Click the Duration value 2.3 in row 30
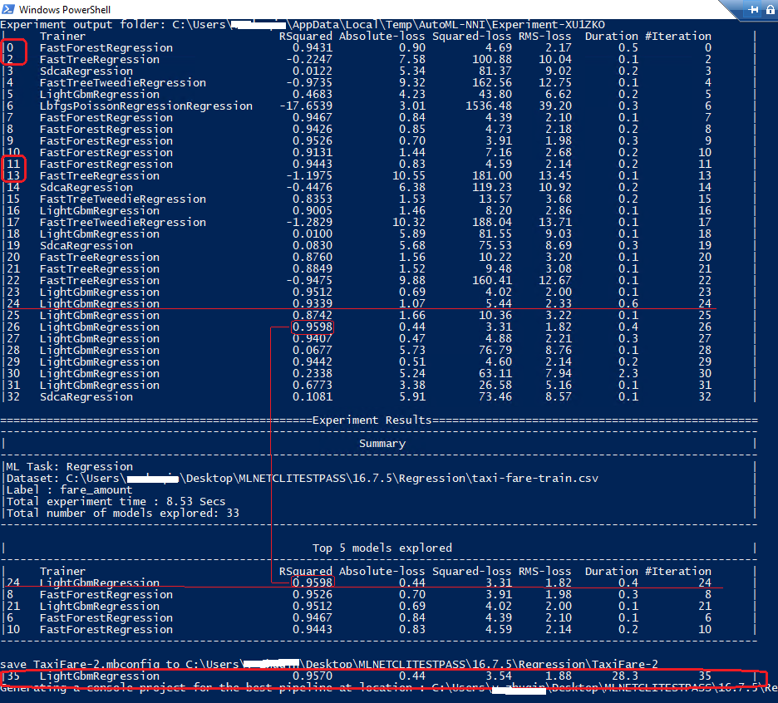The height and width of the screenshot is (703, 778). point(628,374)
